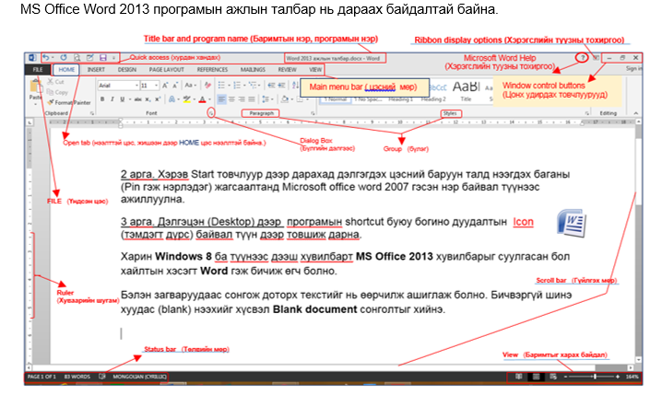
Task: Click the Redo/Repeat icon in Quick Access toolbar
Action: 64,58
